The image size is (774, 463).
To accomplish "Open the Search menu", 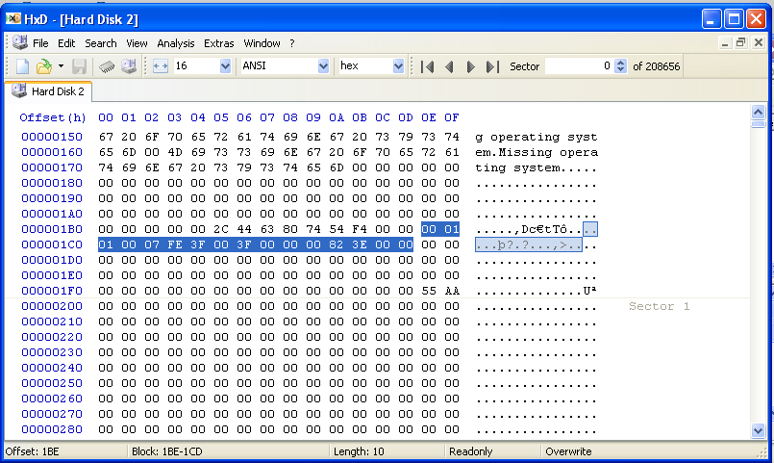I will pos(101,43).
